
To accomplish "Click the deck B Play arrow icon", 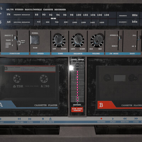I will [x=113, y=119].
